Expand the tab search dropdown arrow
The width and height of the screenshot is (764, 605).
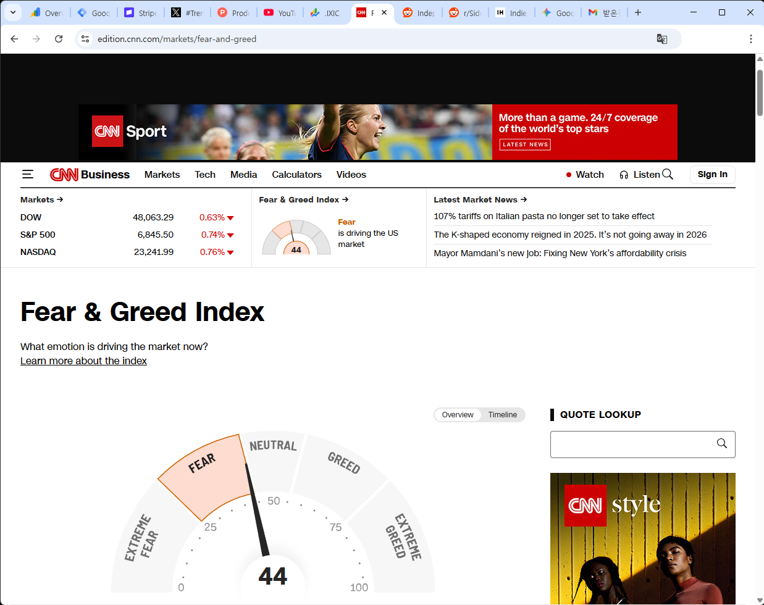click(12, 12)
